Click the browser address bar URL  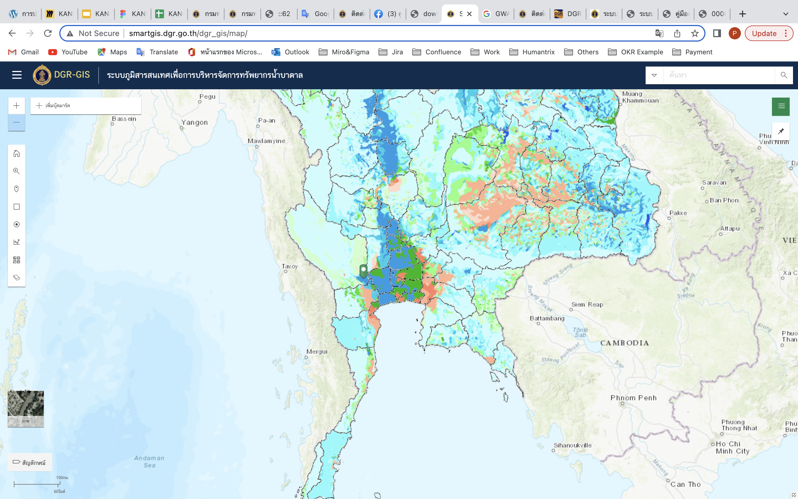click(188, 33)
